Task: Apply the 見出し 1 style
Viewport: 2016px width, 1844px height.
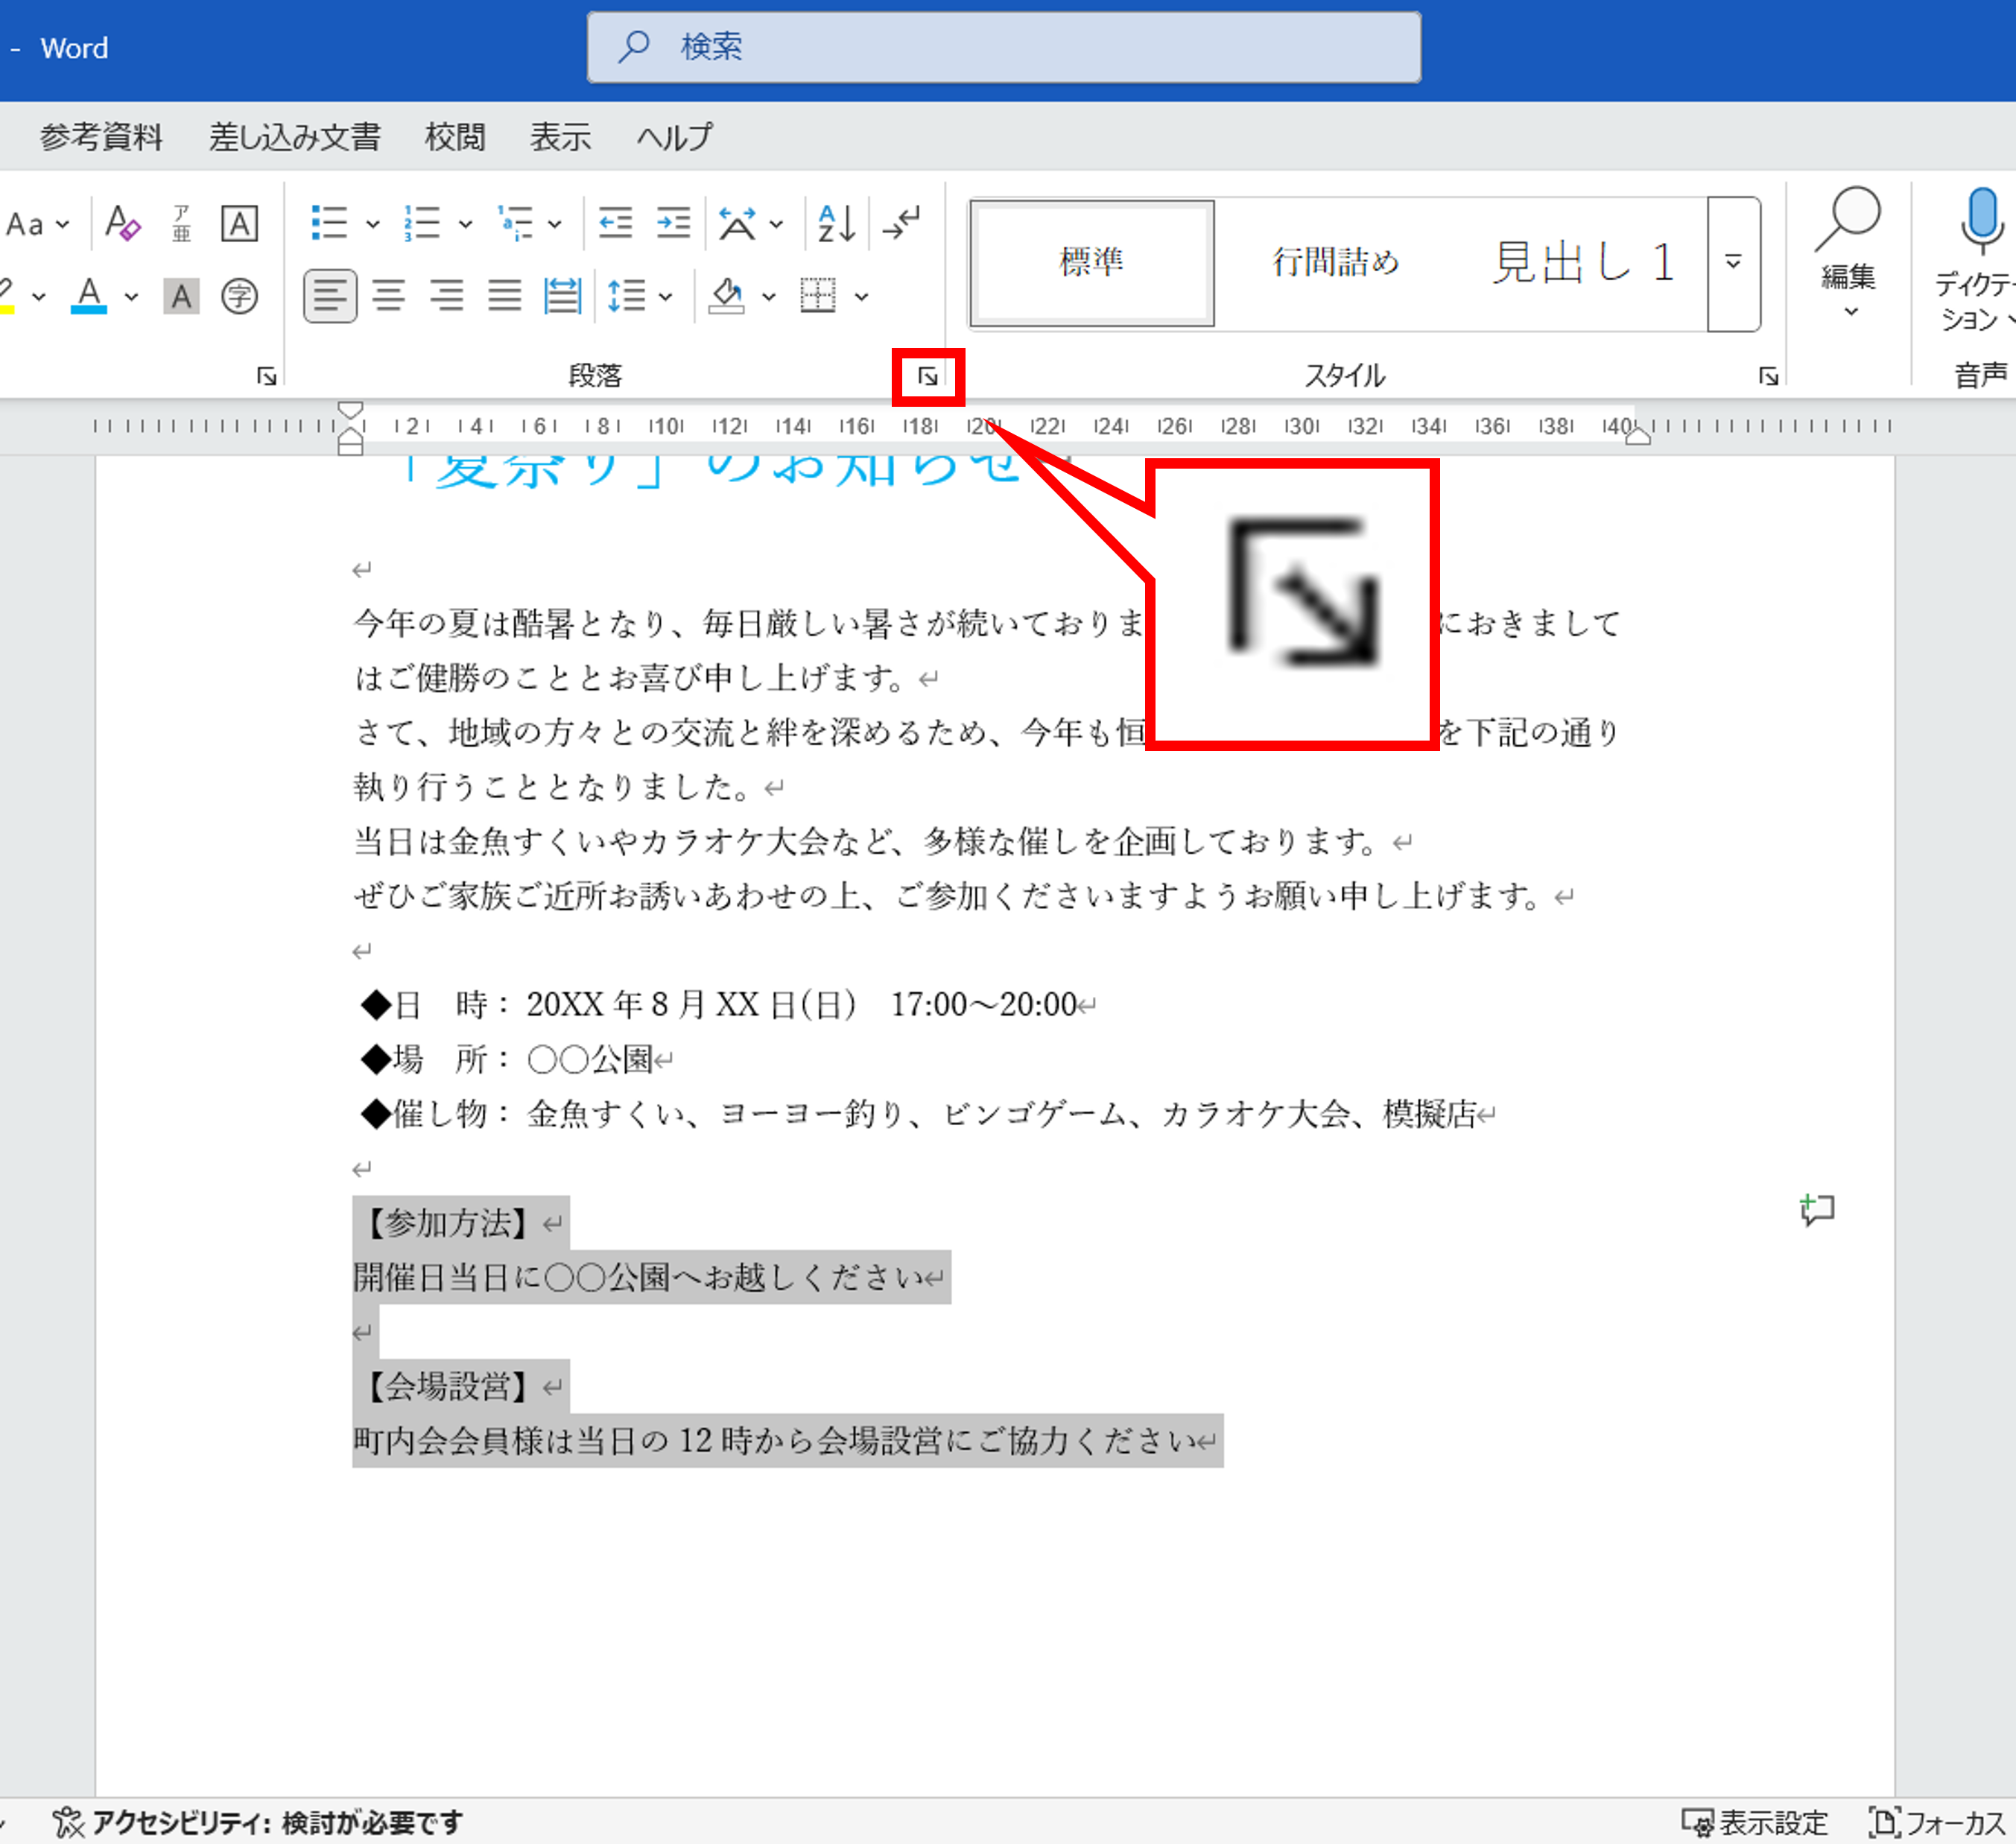Action: (x=1582, y=263)
